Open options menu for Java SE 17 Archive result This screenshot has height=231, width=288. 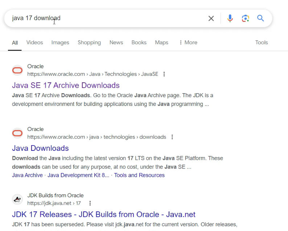pyautogui.click(x=164, y=74)
